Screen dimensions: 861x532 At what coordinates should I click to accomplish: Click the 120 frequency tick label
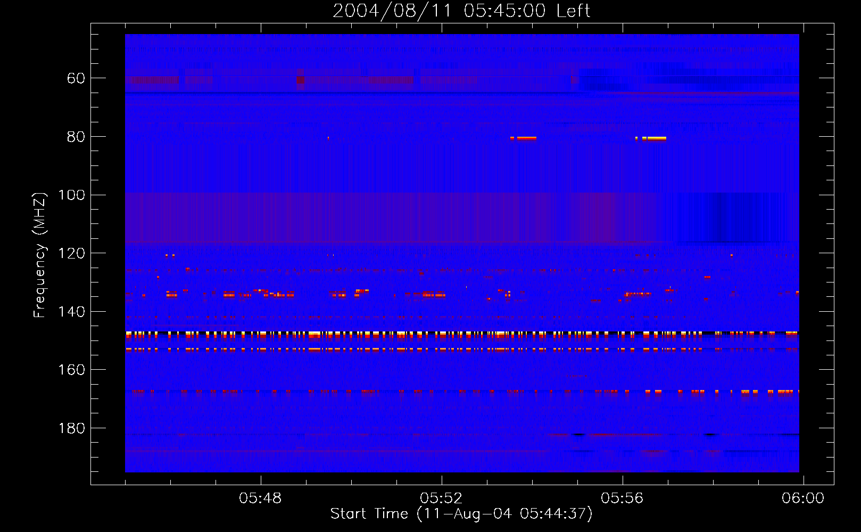[72, 254]
